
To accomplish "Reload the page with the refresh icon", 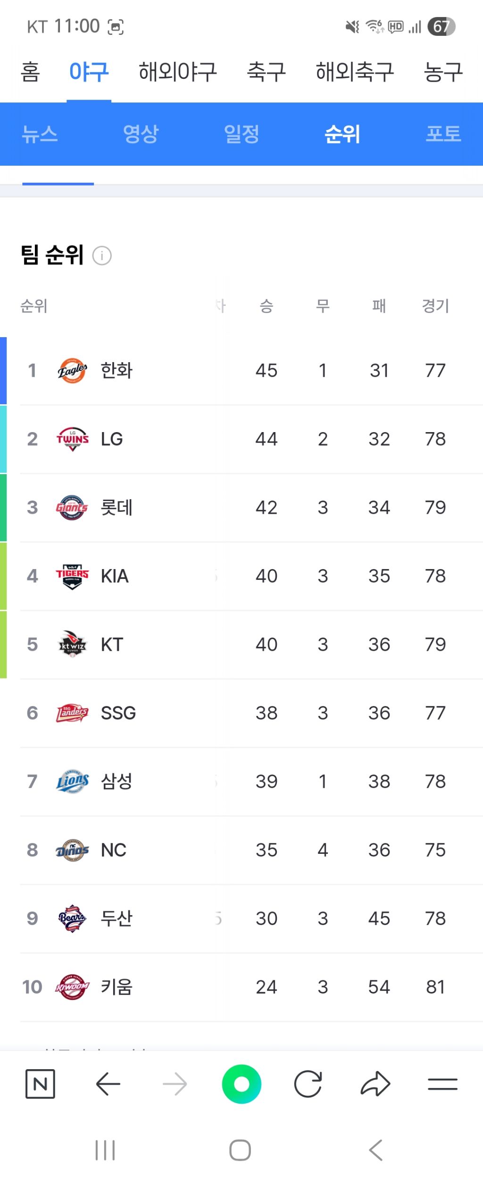I will 308,1084.
